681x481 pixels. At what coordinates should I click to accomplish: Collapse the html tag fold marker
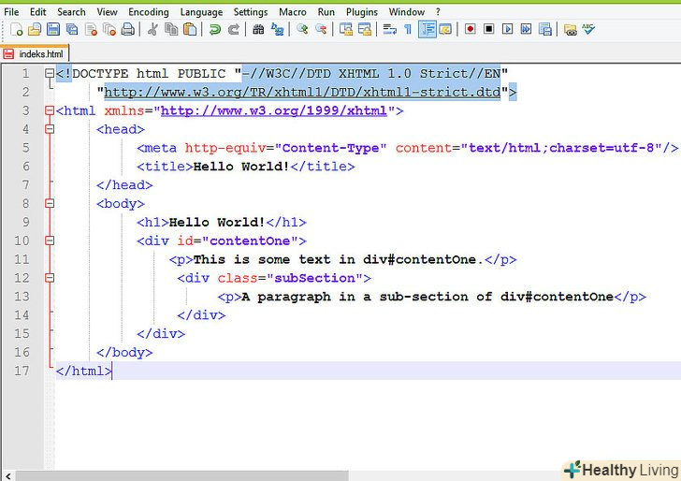(50, 110)
